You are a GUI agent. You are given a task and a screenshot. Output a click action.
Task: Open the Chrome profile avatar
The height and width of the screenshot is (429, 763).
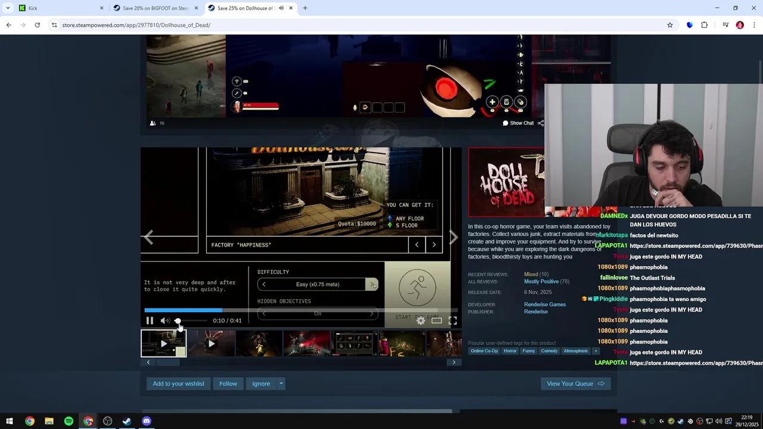pos(740,25)
